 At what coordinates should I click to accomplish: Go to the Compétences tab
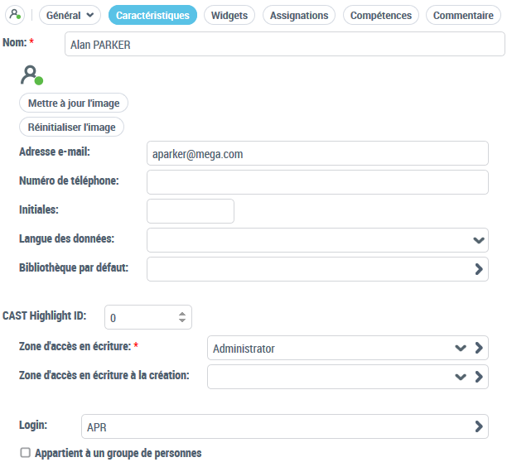(x=381, y=15)
